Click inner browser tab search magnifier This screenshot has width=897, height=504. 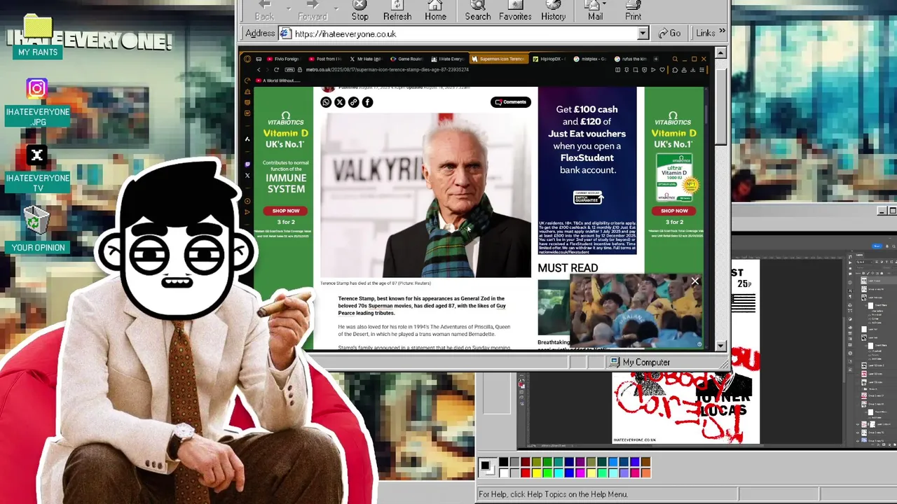pos(675,59)
